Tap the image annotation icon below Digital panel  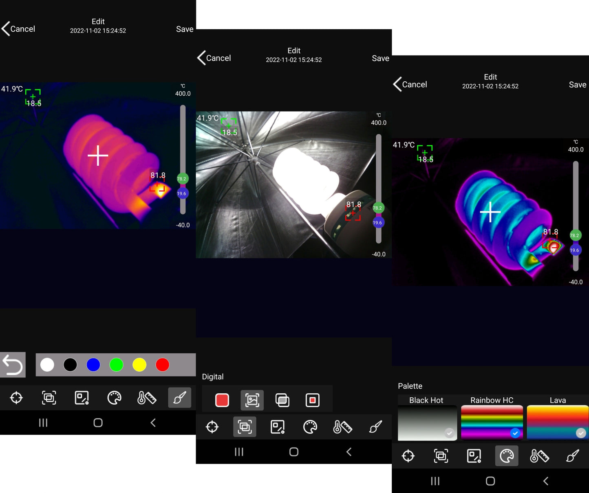tap(278, 427)
